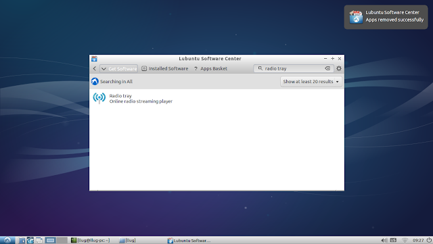Screen dimensions: 433x244
Task: Maximize the Lubuntu Software Center window
Action: (332, 59)
